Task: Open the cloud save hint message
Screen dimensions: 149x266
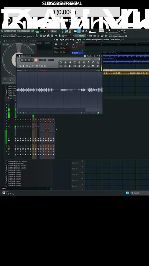Action: pos(117,35)
